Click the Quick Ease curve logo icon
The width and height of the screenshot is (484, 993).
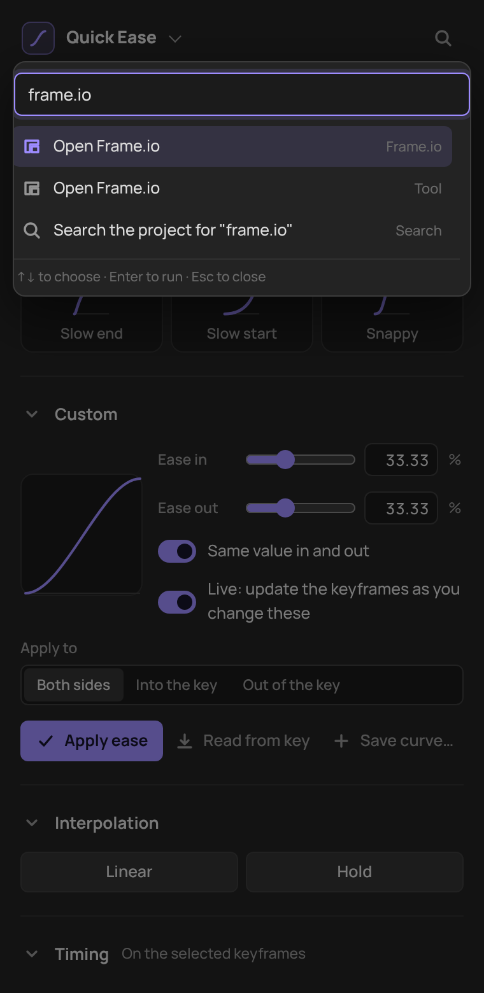tap(38, 38)
